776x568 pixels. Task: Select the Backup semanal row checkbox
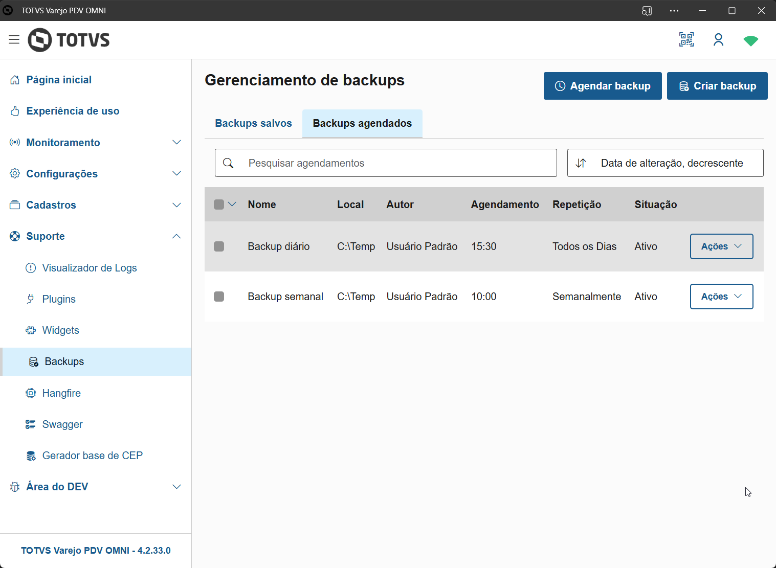coord(219,297)
